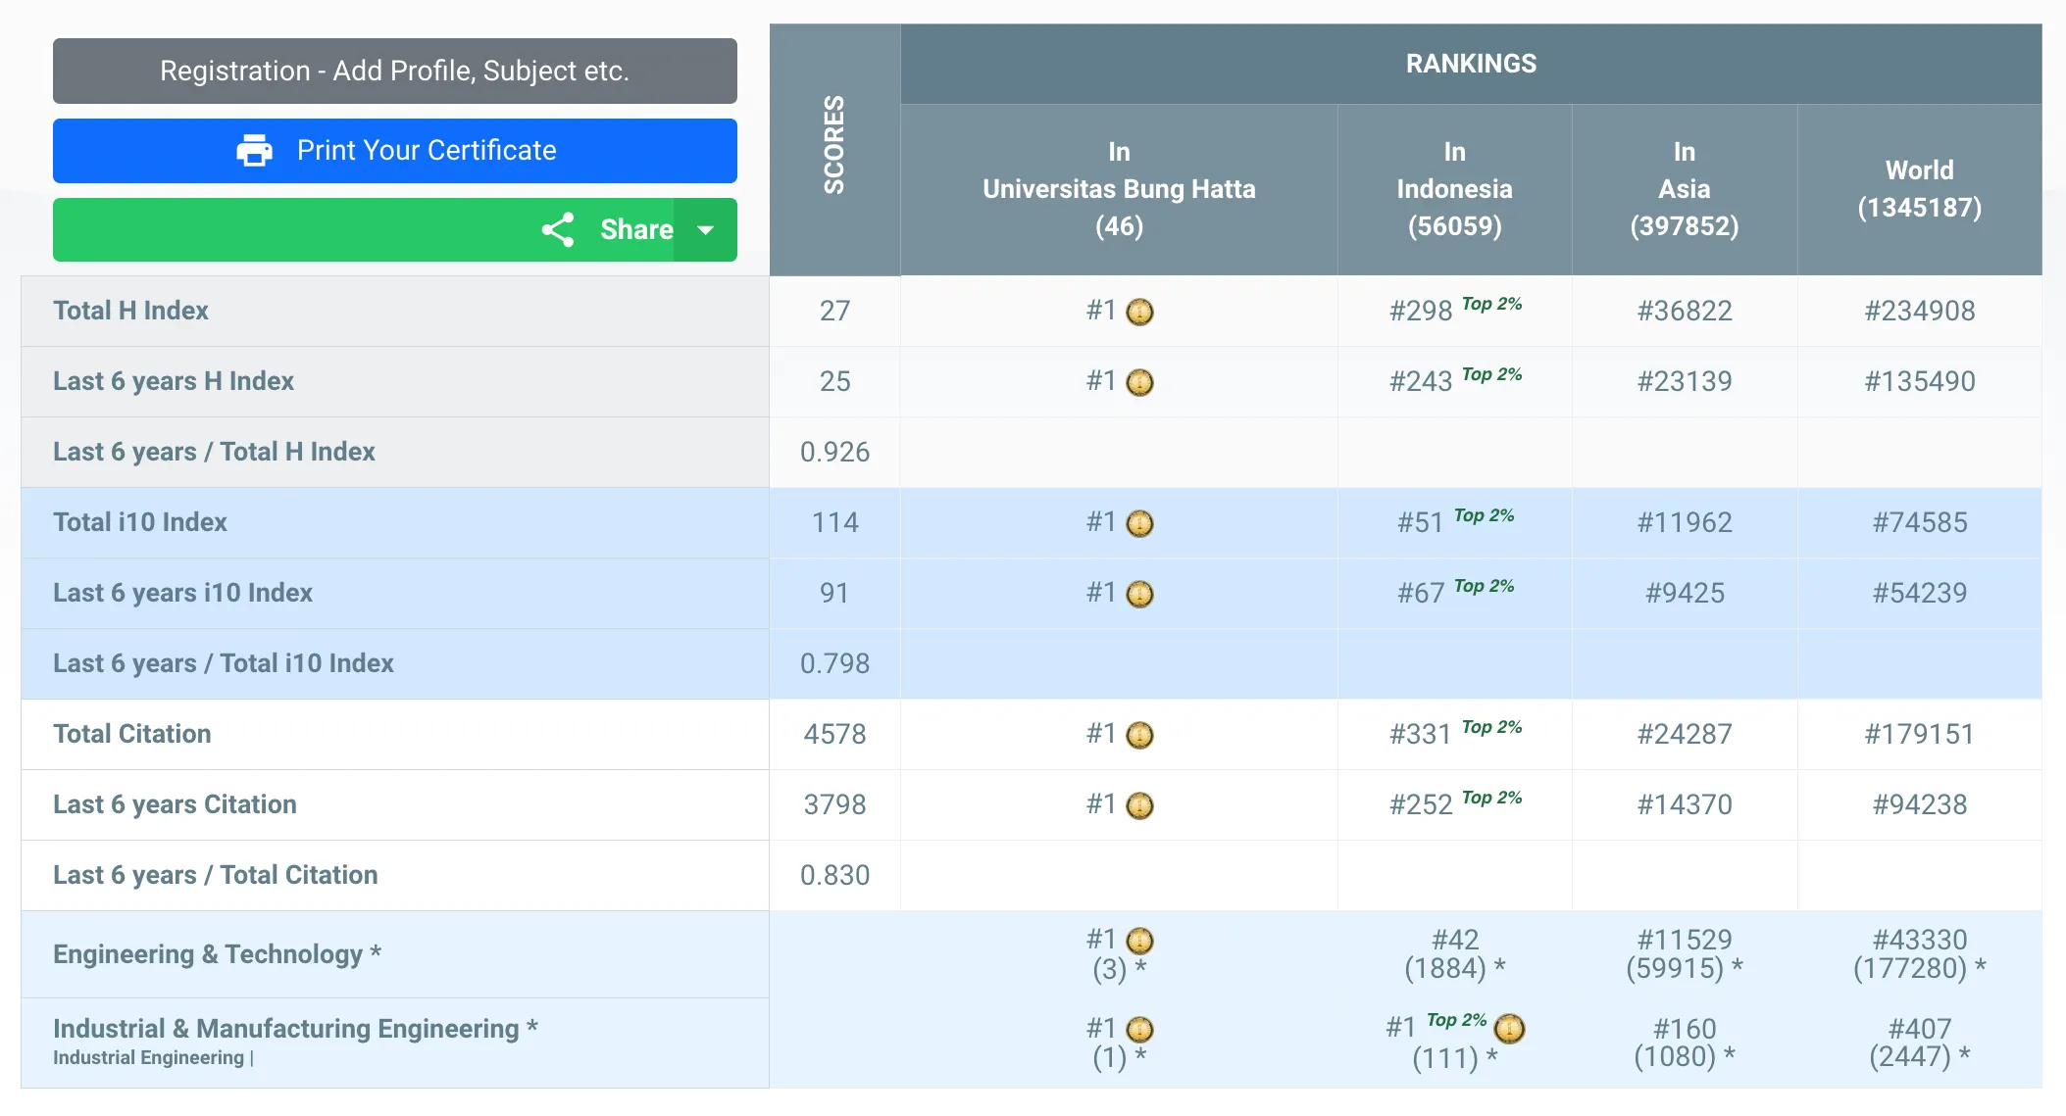This screenshot has width=2066, height=1116.
Task: Click the Share button label
Action: 635,230
